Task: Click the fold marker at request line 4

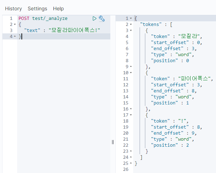Action: point(14,37)
